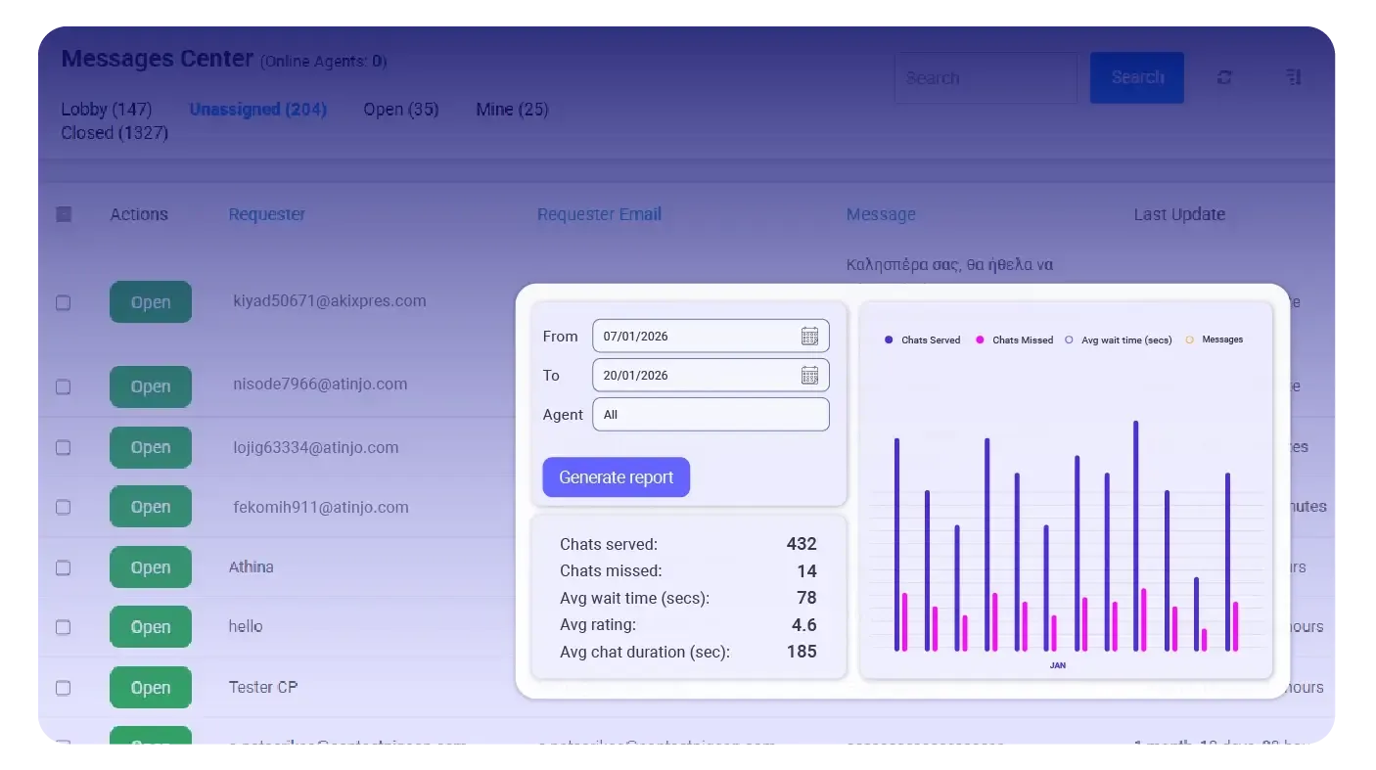Image resolution: width=1376 pixels, height=770 pixels.
Task: Click the Generate report button
Action: (617, 477)
